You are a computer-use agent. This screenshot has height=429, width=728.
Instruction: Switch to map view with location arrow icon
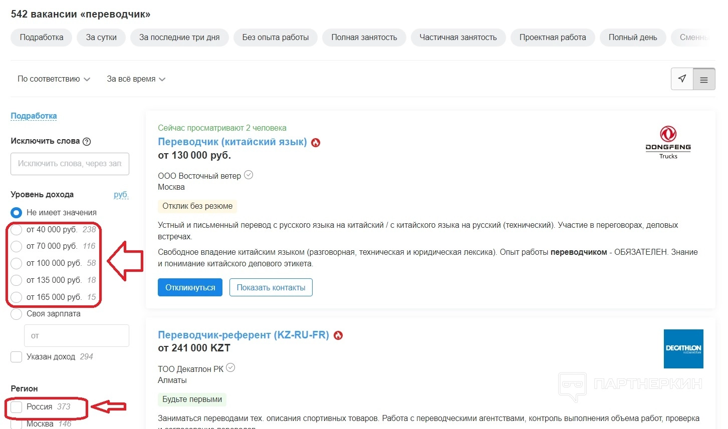682,79
